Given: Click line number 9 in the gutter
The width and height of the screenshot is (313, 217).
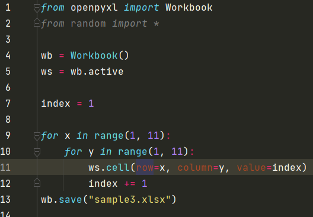Looking at the screenshot, I should click(x=8, y=135).
